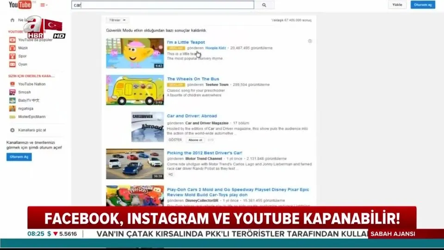Click the plus icon beside Kanallara göz at
The image size is (444, 250).
(x=12, y=130)
